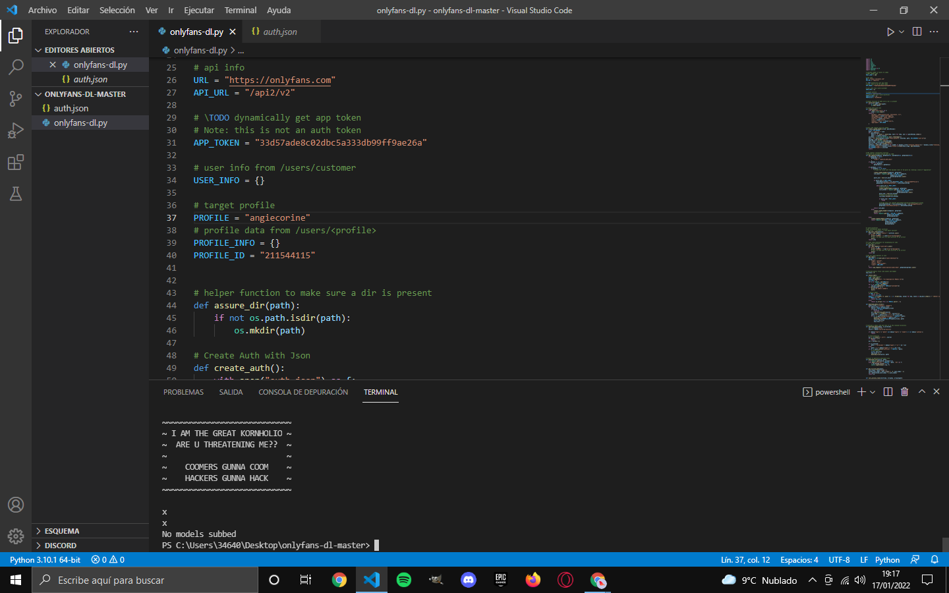Open the Ejecutar menu
949x593 pixels.
(x=199, y=10)
